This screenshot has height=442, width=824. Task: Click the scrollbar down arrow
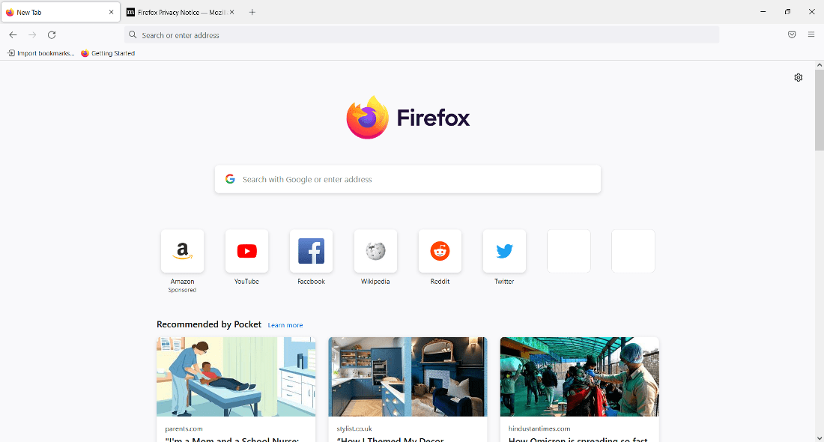820,438
